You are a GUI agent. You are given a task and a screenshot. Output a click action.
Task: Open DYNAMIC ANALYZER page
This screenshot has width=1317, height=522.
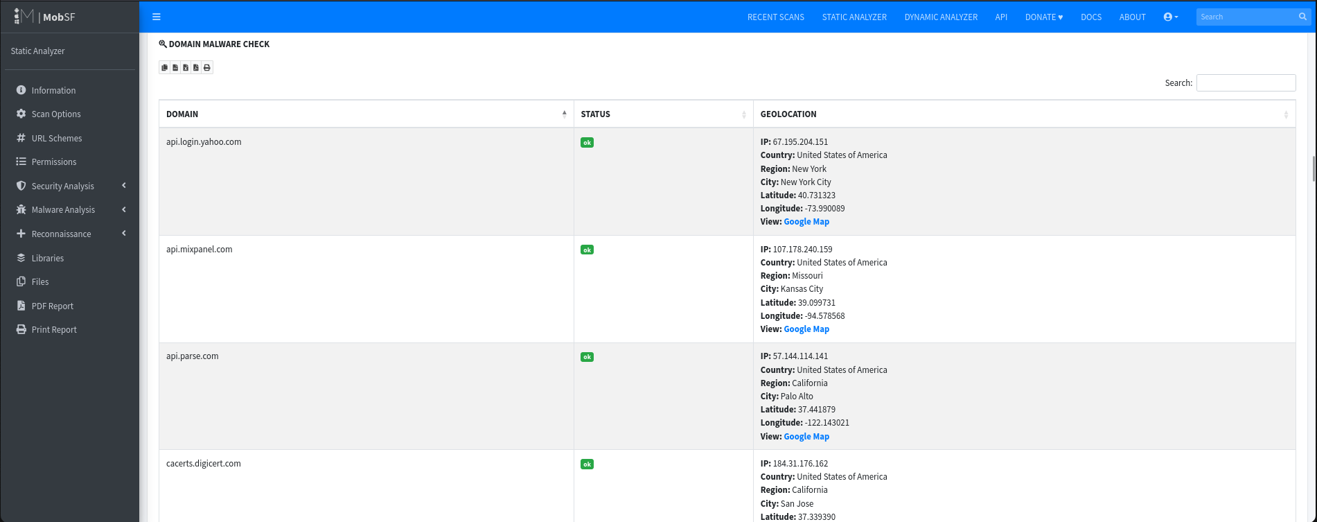(x=941, y=17)
